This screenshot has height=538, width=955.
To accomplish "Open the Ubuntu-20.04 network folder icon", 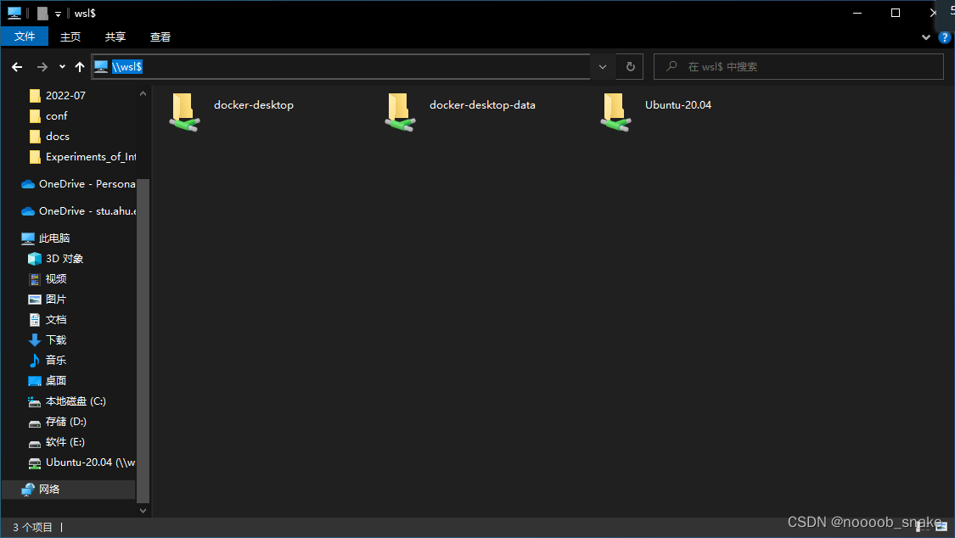I will click(x=615, y=112).
